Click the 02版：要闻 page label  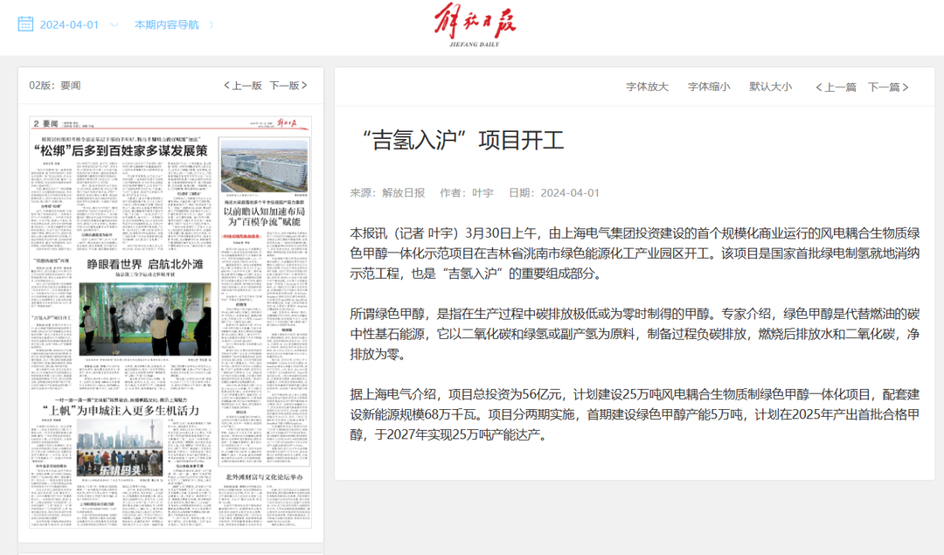pos(55,86)
